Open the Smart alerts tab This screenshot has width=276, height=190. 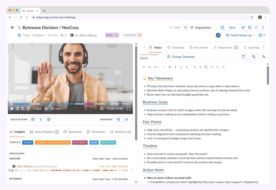tap(225, 48)
